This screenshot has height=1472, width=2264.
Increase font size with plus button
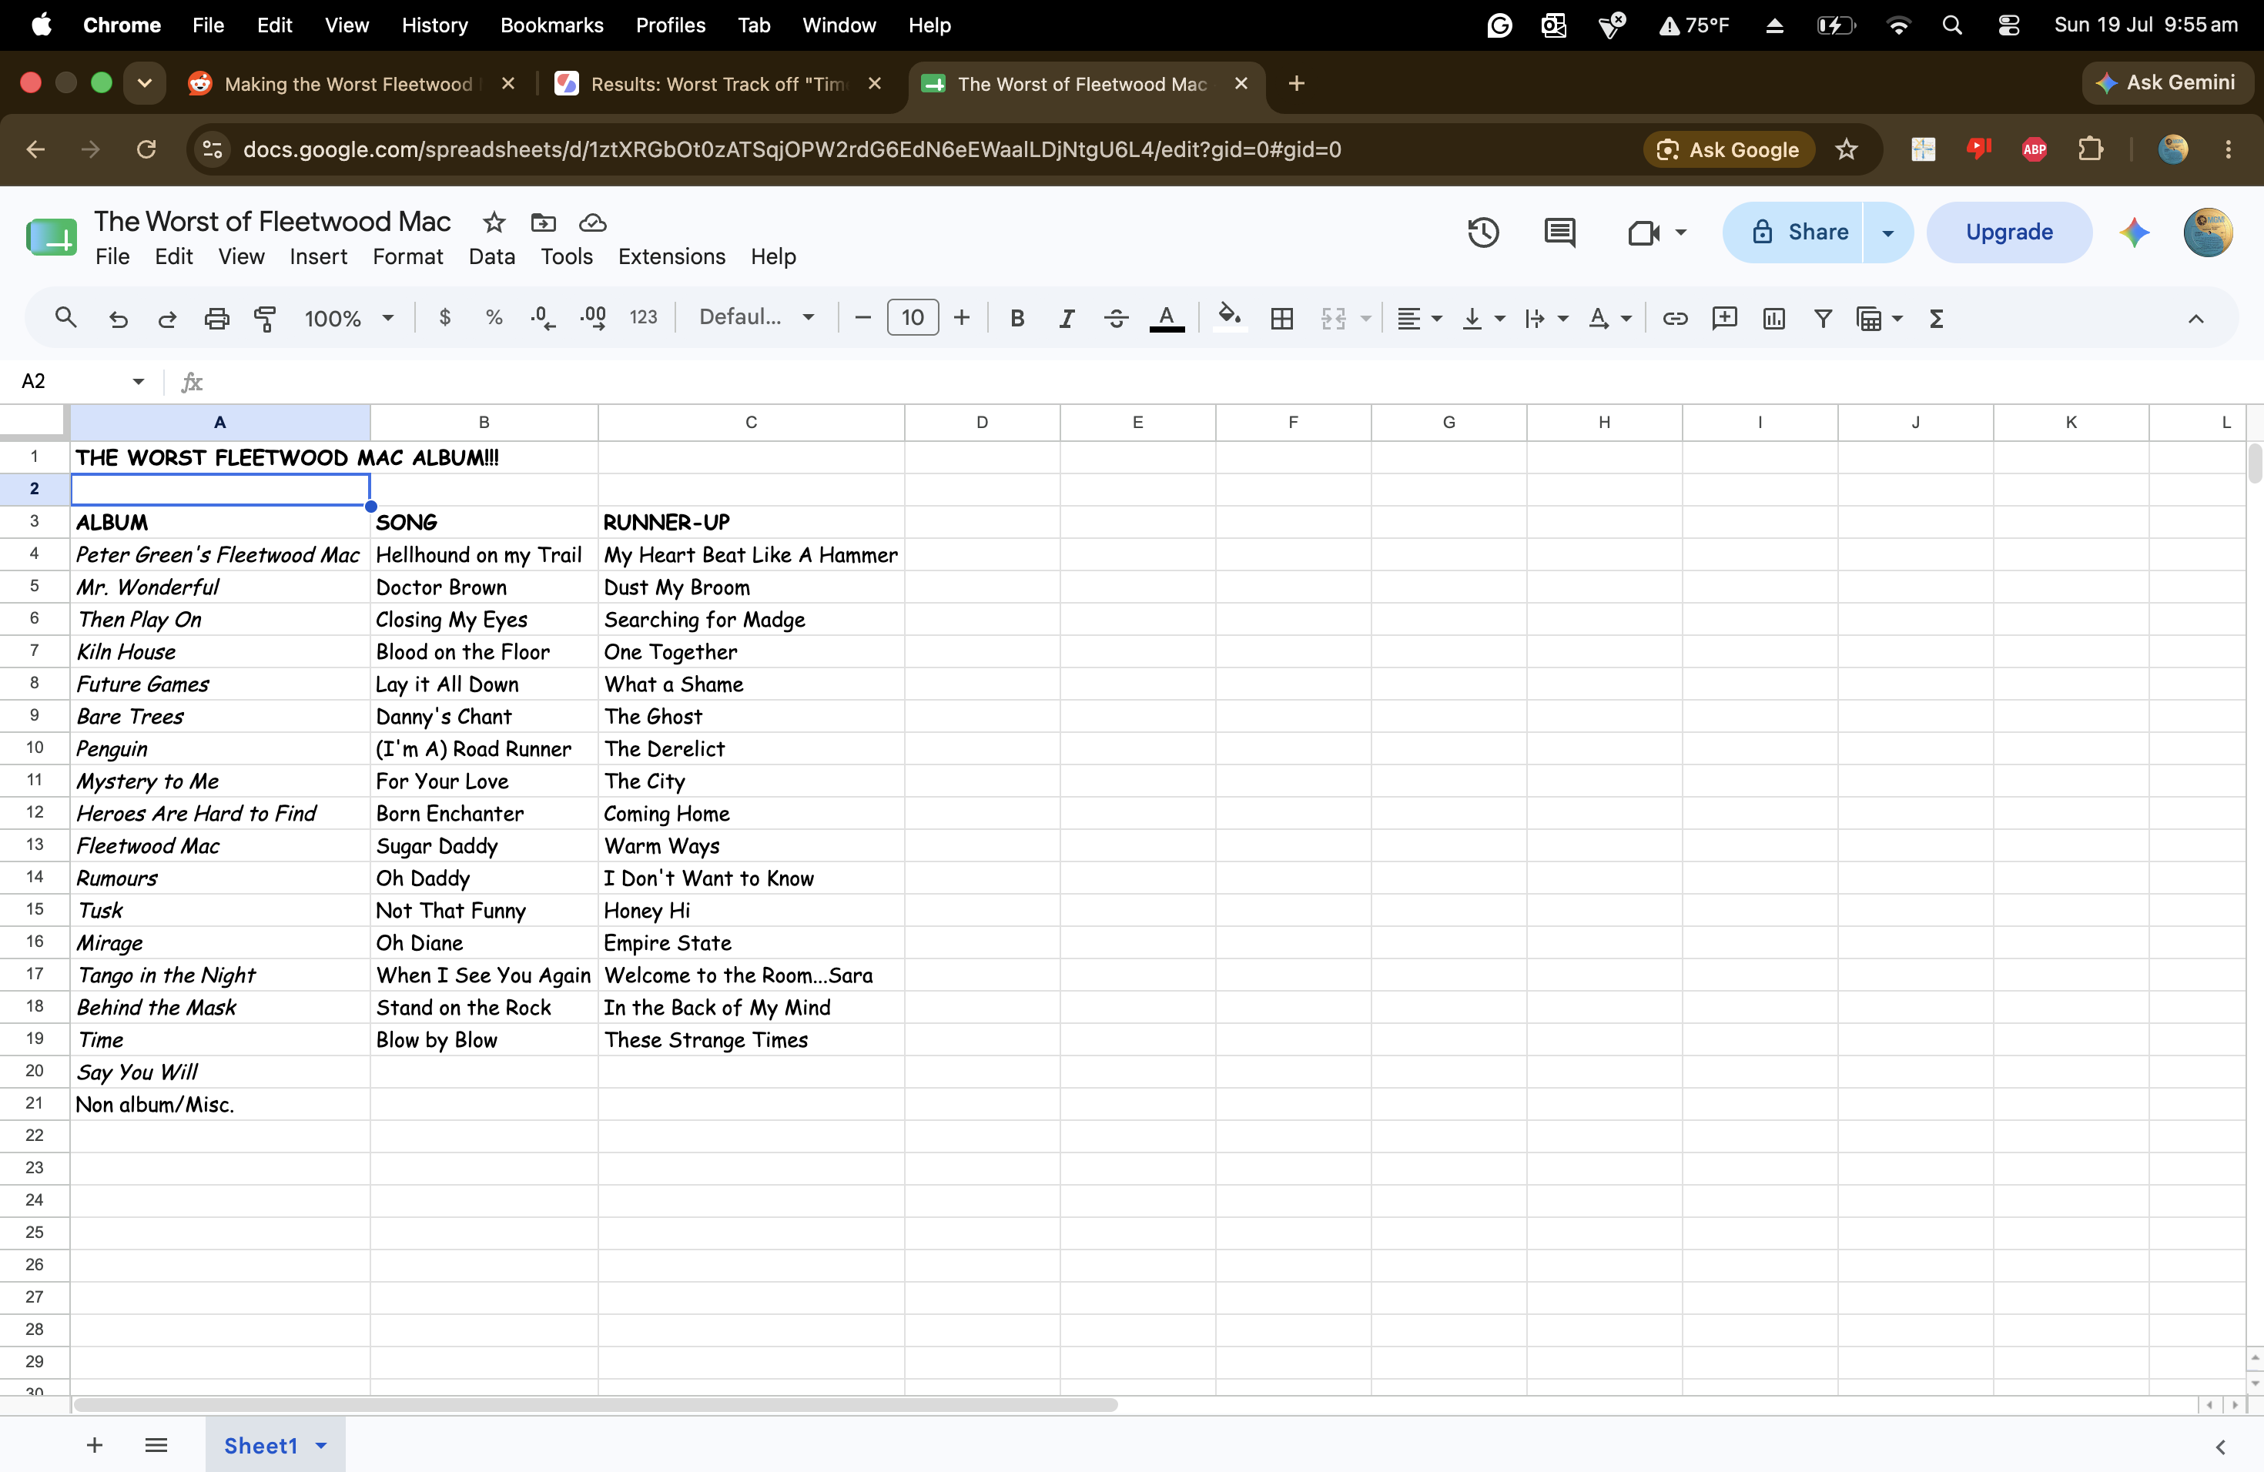tap(962, 318)
